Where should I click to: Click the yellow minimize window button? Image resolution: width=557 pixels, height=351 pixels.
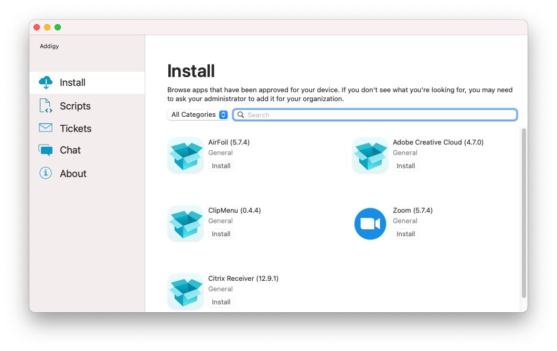click(x=47, y=27)
